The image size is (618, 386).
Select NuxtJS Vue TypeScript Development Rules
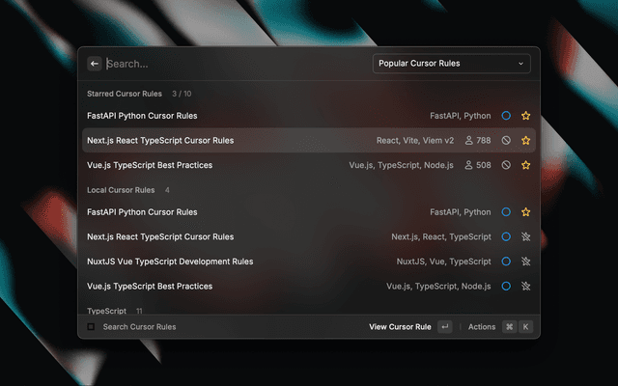click(170, 262)
